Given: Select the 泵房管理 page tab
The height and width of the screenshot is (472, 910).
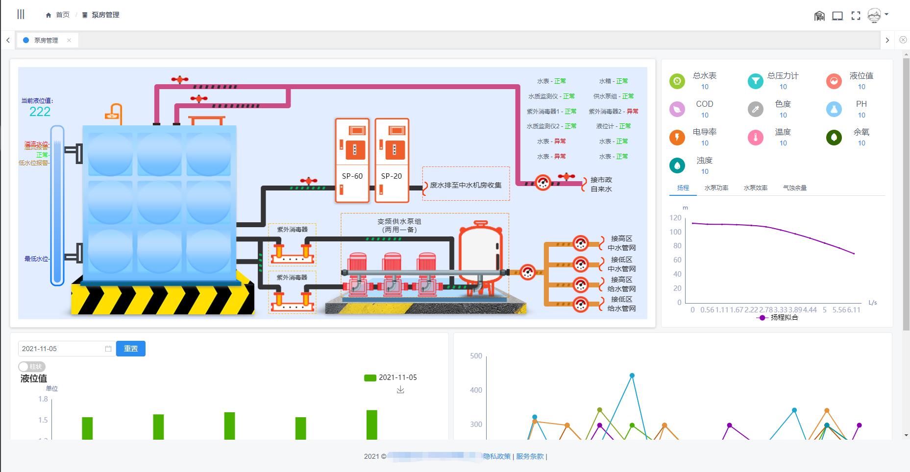Looking at the screenshot, I should pos(46,40).
